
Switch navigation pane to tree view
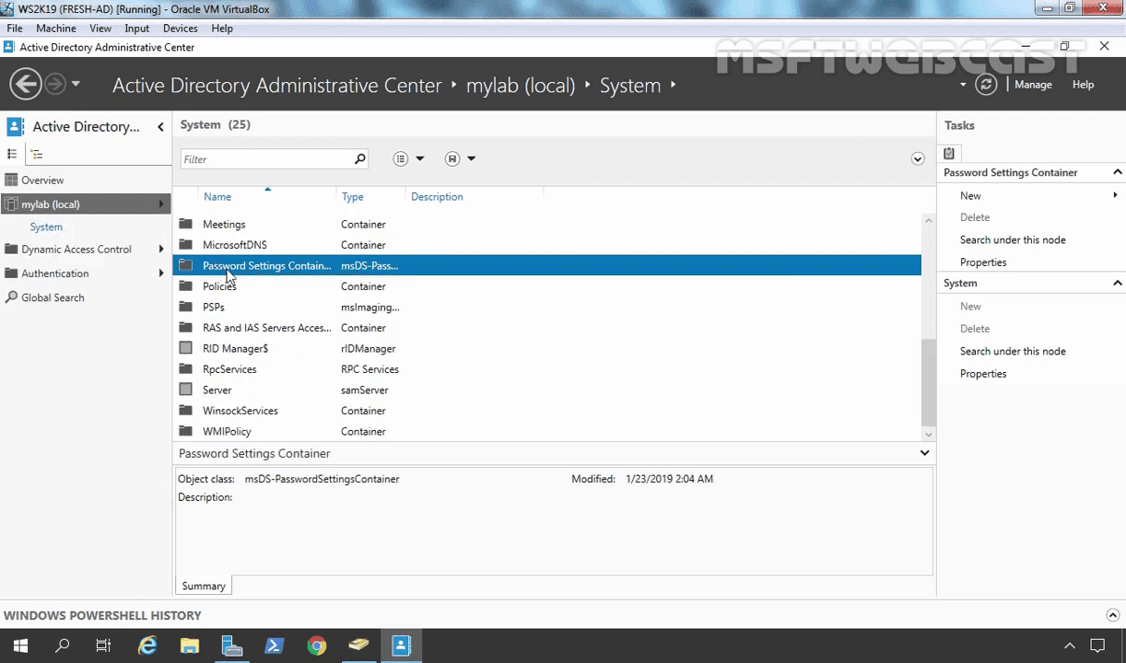[37, 155]
